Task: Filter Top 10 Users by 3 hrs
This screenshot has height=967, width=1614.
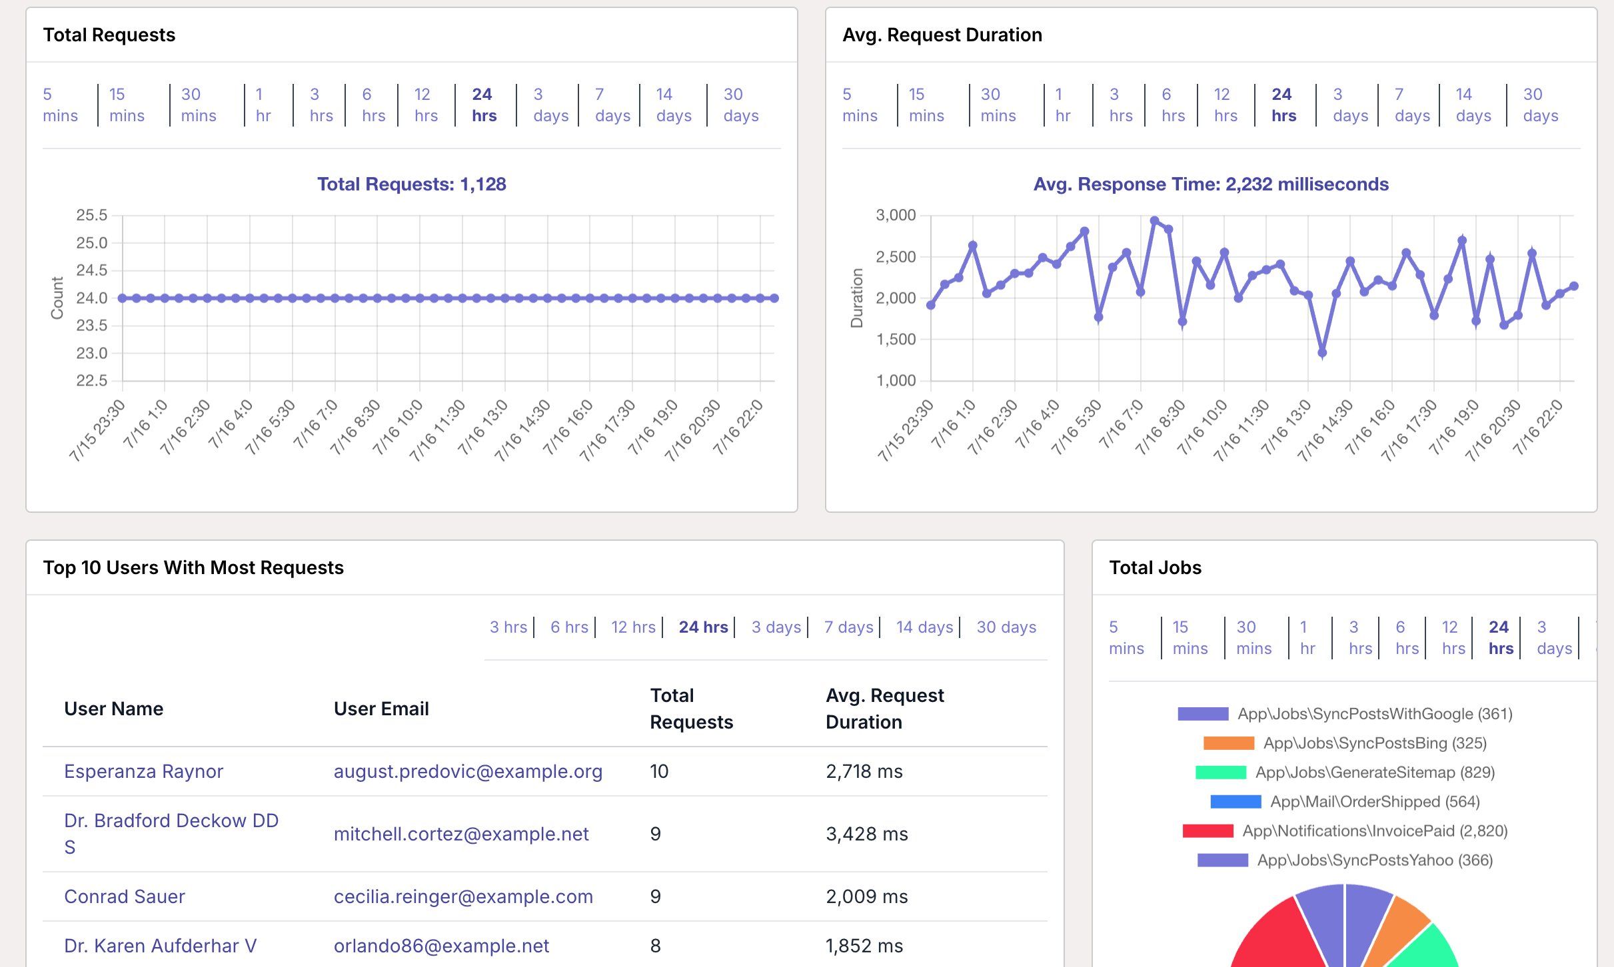Action: 508,627
